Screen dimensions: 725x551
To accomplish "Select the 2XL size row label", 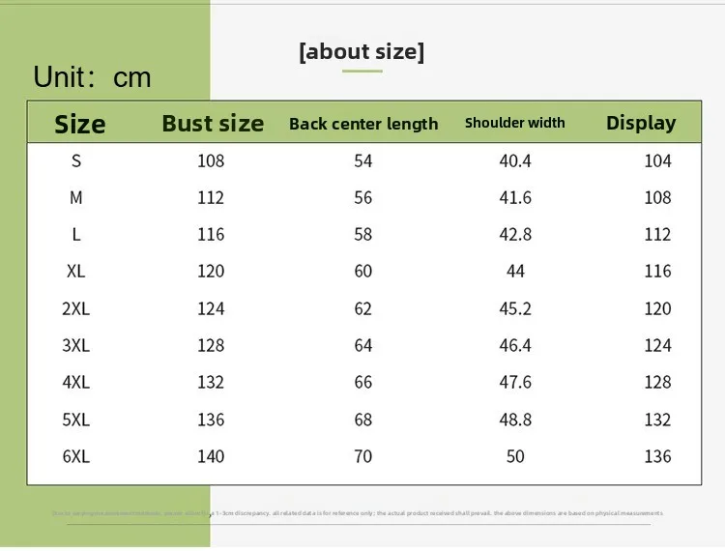I will click(x=75, y=308).
